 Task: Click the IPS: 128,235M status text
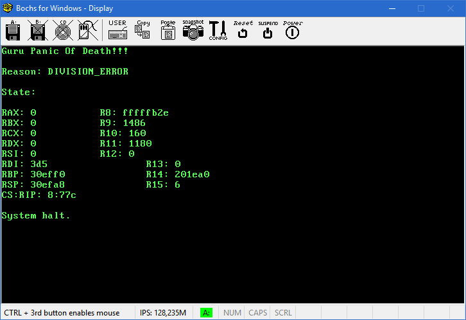tap(163, 313)
